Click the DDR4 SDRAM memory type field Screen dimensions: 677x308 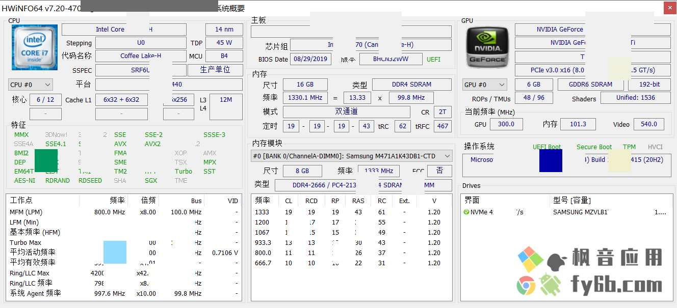pos(412,84)
